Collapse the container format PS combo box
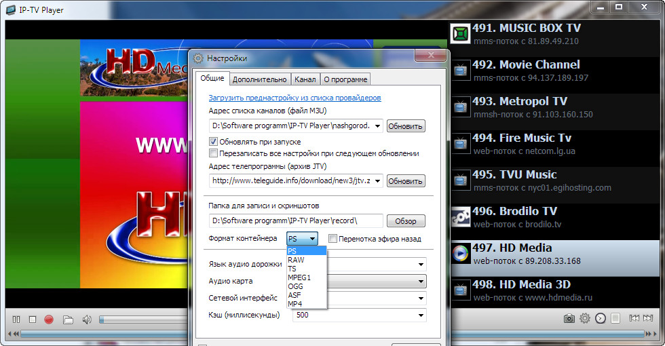The height and width of the screenshot is (346, 665). tap(302, 239)
